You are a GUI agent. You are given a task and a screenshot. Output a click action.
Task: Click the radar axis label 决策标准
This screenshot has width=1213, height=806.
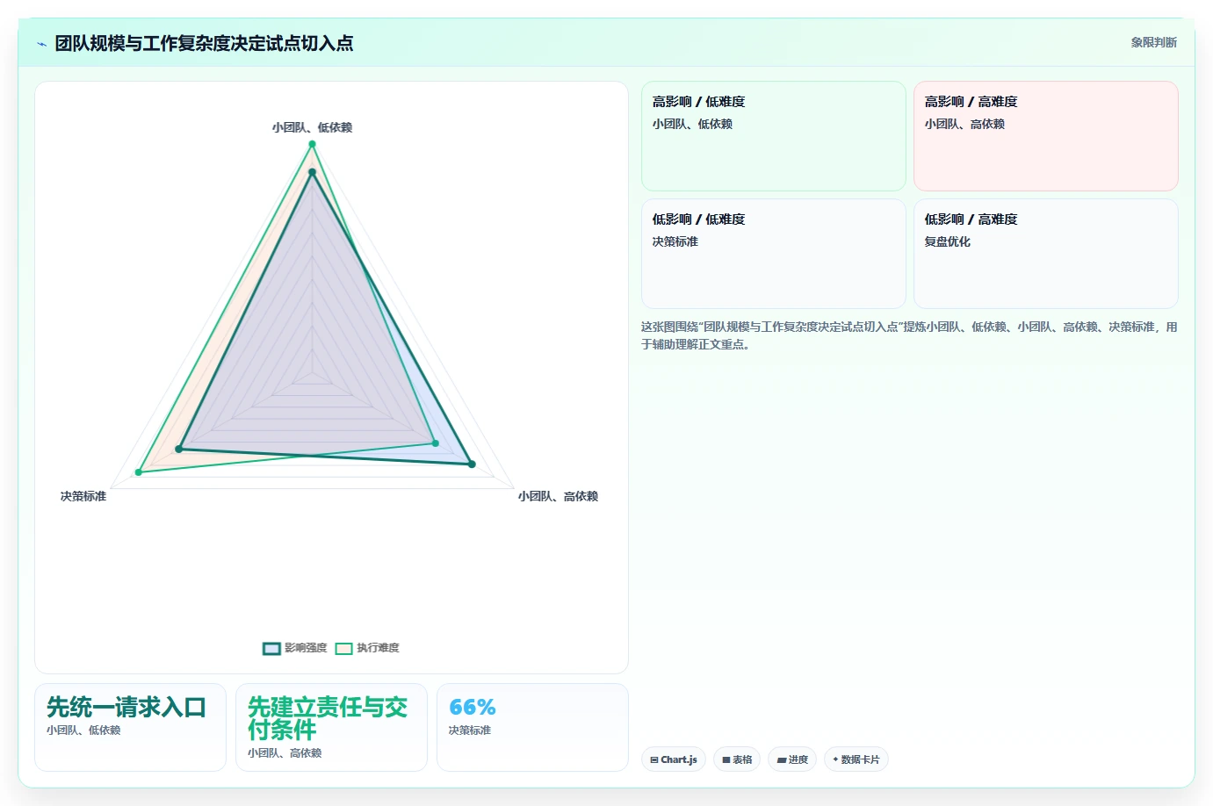tap(83, 496)
